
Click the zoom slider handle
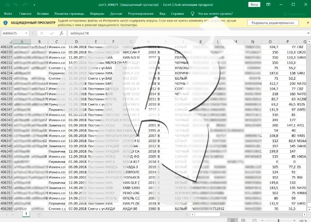[278, 220]
